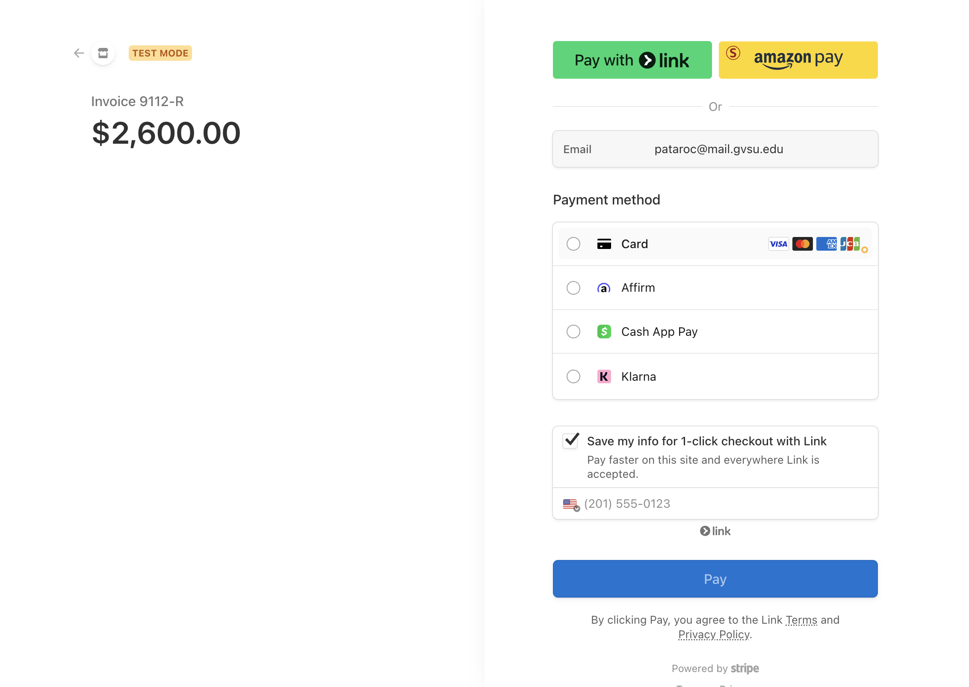Screen dimensions: 969x687
Task: Uncheck Save my info for Link checkbox
Action: [x=571, y=441]
